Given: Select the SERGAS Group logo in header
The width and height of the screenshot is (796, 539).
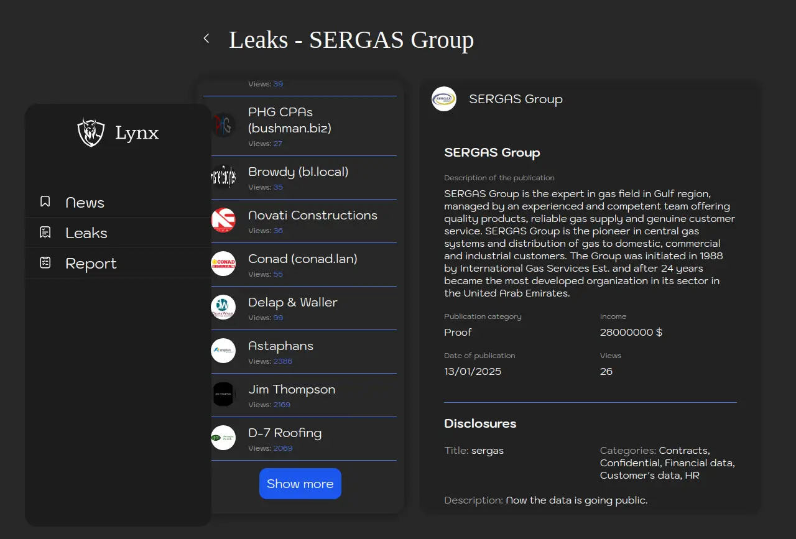Looking at the screenshot, I should [x=444, y=99].
